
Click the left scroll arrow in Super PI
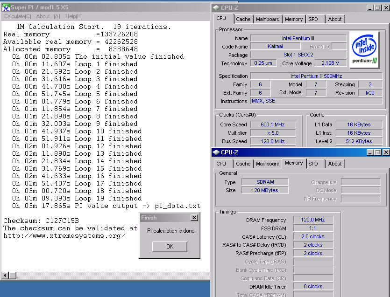[x=5, y=275]
